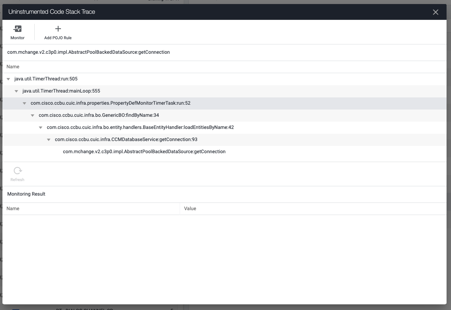451x310 pixels.
Task: Click the Name column header under Monitoring Result
Action: (x=13, y=209)
